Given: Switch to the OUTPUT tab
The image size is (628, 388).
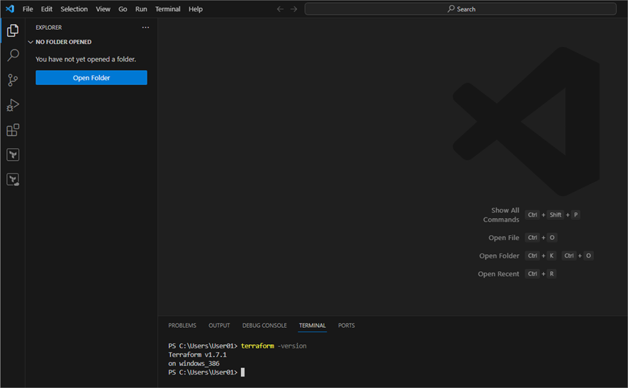Looking at the screenshot, I should [219, 325].
